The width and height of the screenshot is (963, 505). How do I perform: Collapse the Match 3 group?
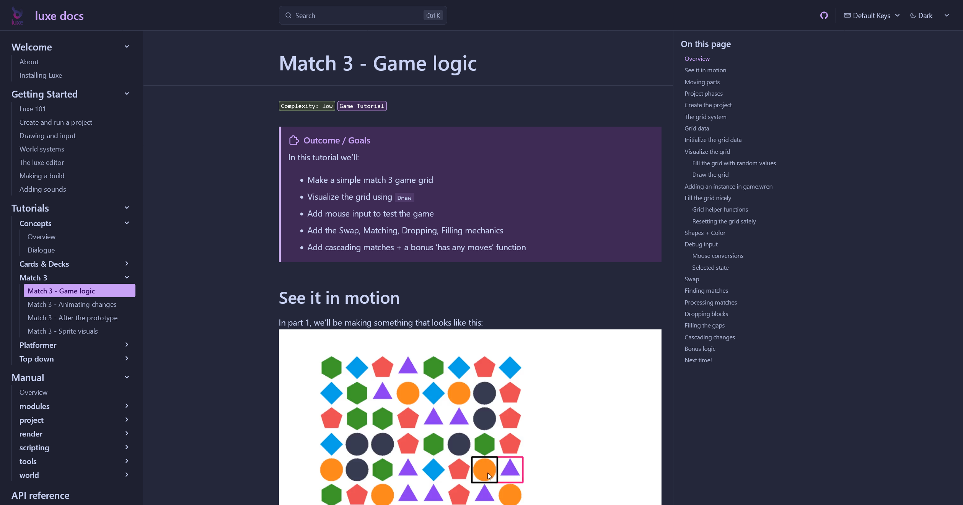coord(127,277)
